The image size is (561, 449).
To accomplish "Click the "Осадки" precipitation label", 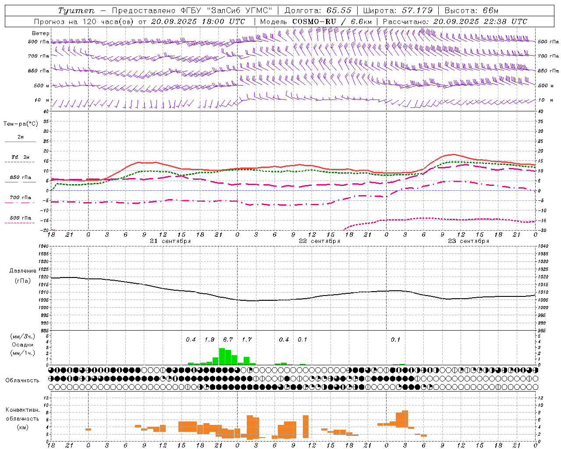I will [23, 345].
